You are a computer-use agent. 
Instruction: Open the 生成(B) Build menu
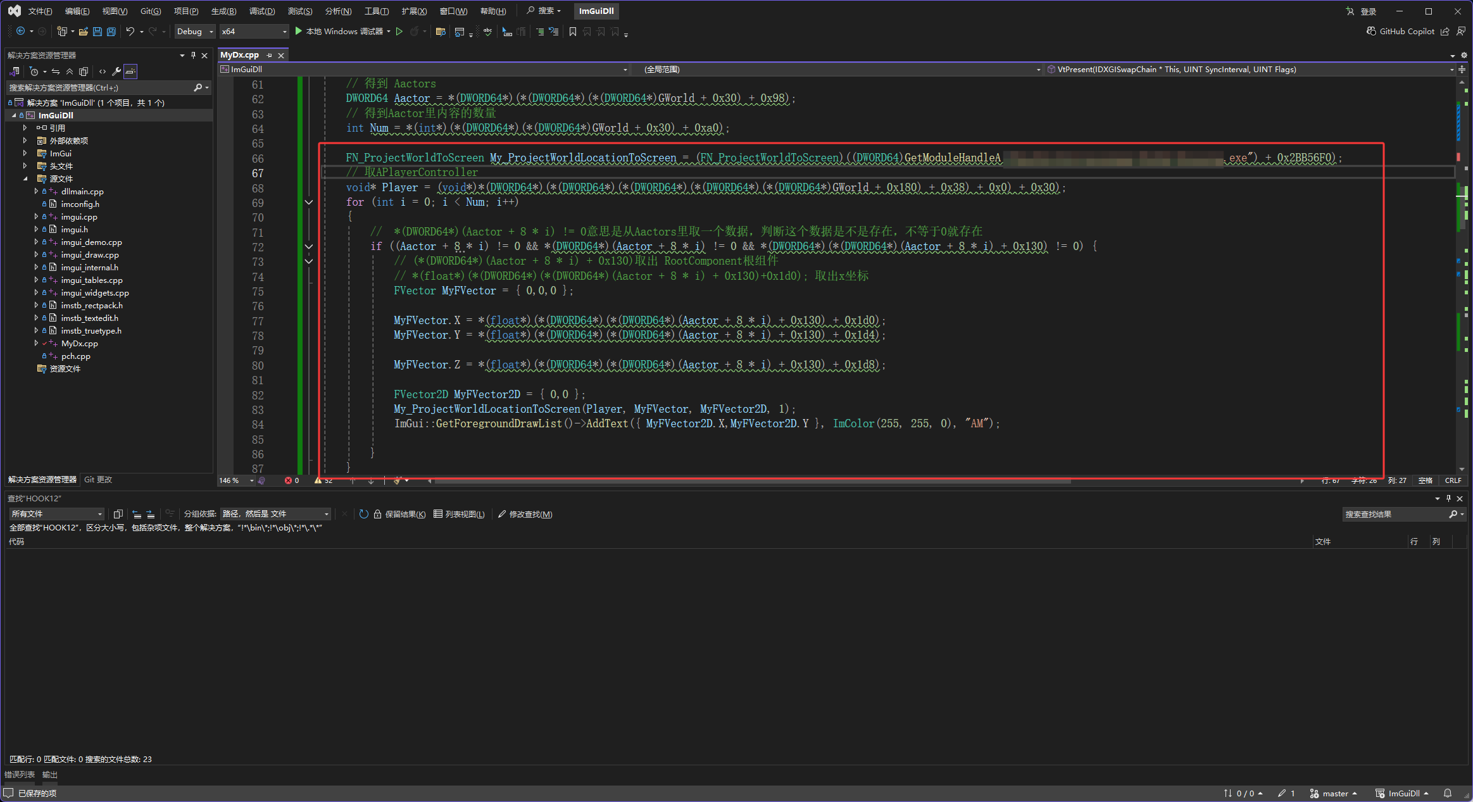click(x=223, y=11)
